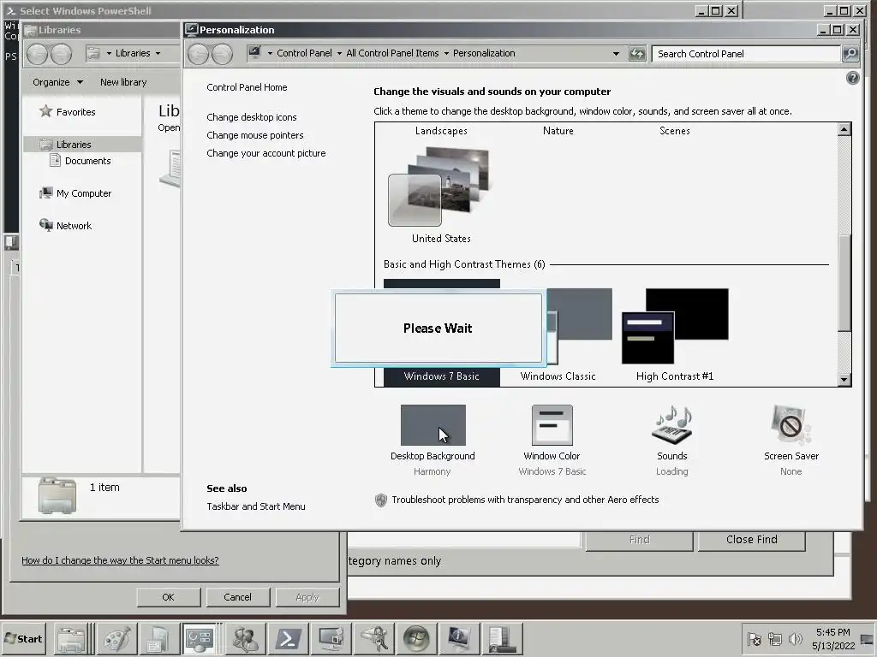Screen dimensions: 877x657
Task: Select the Windows Classic theme
Action: [558, 376]
